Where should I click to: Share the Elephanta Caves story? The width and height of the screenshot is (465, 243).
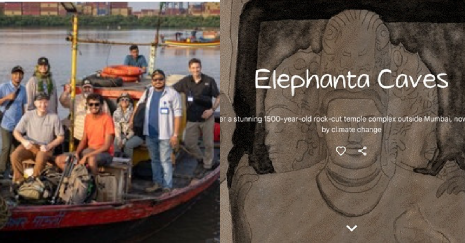tap(362, 151)
